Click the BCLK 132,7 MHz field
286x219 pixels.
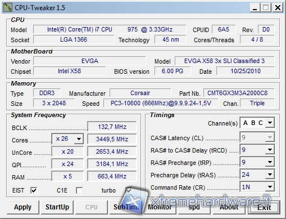112,127
